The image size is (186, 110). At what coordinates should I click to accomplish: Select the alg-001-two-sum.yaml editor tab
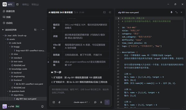pos(128,12)
